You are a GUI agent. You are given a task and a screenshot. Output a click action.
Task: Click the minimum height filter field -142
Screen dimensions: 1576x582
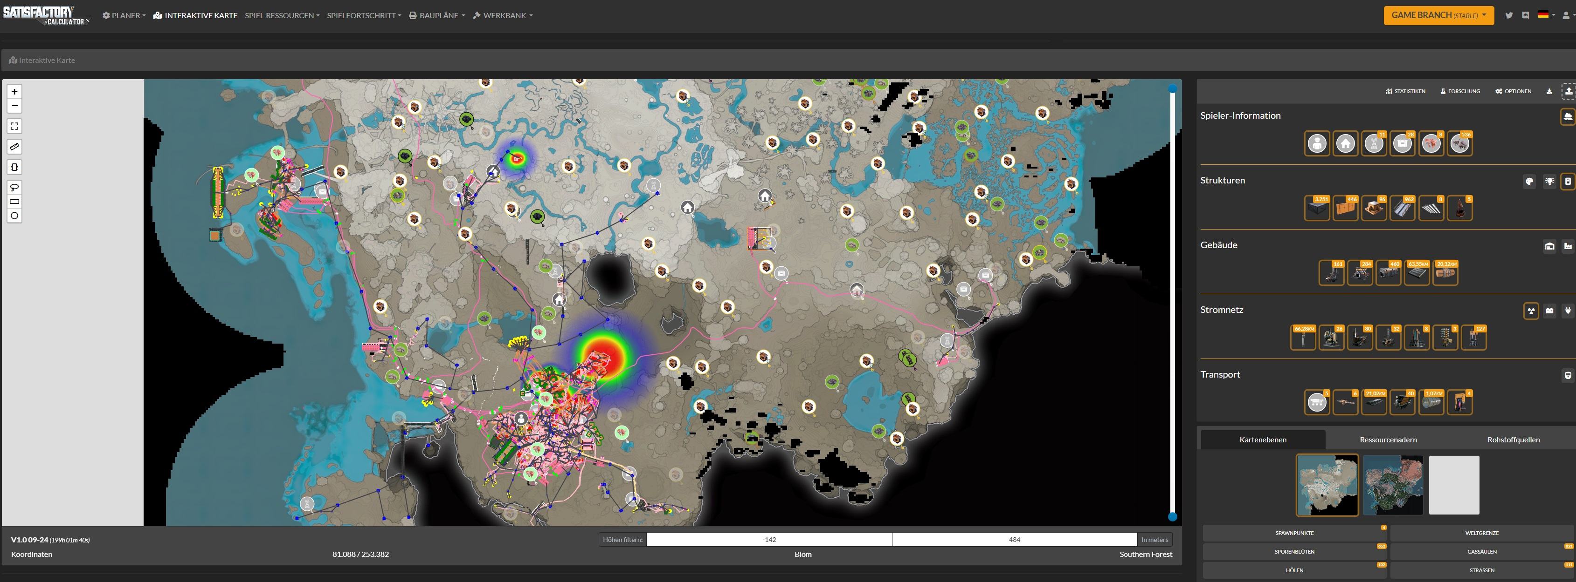tap(769, 540)
